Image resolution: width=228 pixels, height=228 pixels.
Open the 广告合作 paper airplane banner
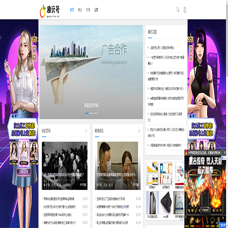pos(91,72)
